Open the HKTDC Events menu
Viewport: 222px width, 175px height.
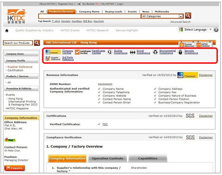[70, 30]
